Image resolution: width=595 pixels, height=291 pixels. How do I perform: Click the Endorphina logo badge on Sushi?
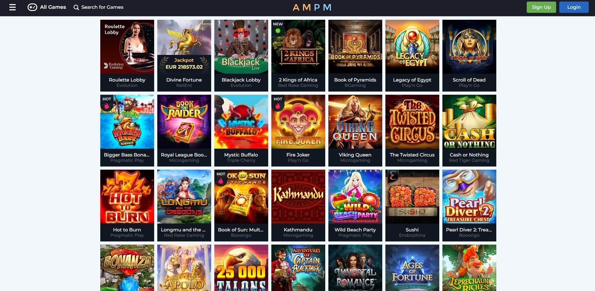[x=392, y=176]
